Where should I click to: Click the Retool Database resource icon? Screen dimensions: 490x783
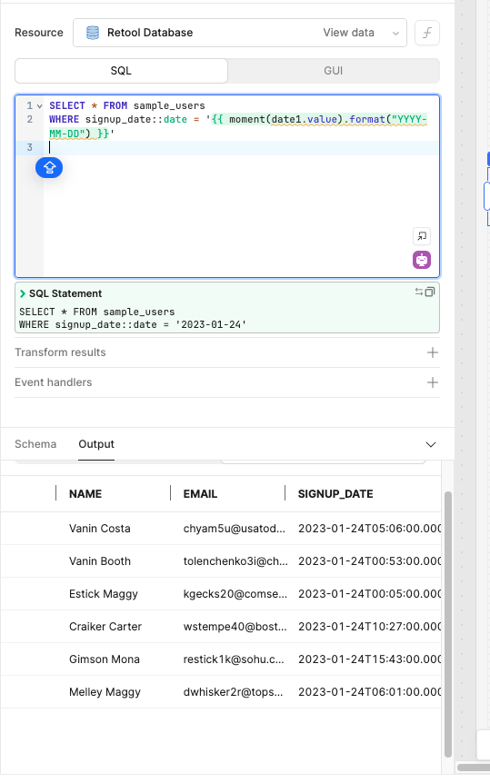[x=93, y=33]
